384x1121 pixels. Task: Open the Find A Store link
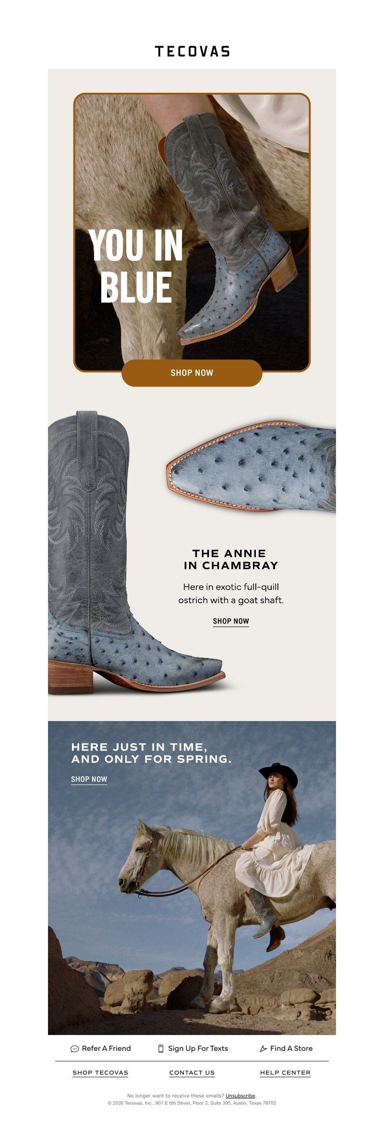[x=286, y=1048]
